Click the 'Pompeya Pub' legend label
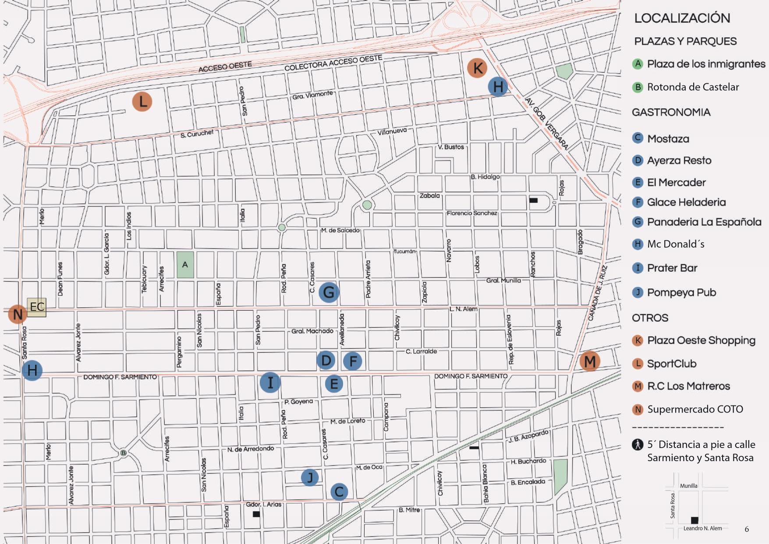Image resolution: width=769 pixels, height=544 pixels. (x=682, y=292)
